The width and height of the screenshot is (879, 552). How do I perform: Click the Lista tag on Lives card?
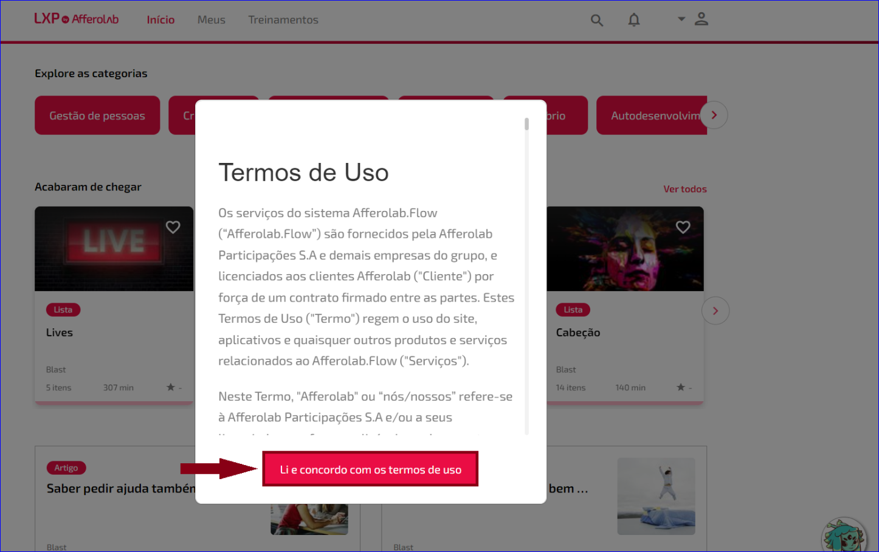pyautogui.click(x=63, y=309)
